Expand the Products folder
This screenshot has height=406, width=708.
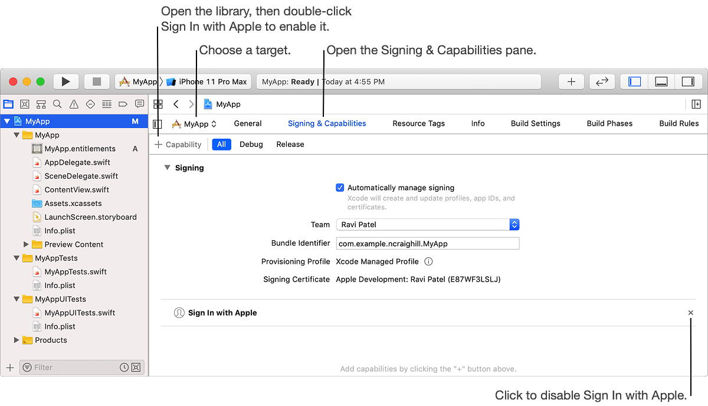coord(17,340)
